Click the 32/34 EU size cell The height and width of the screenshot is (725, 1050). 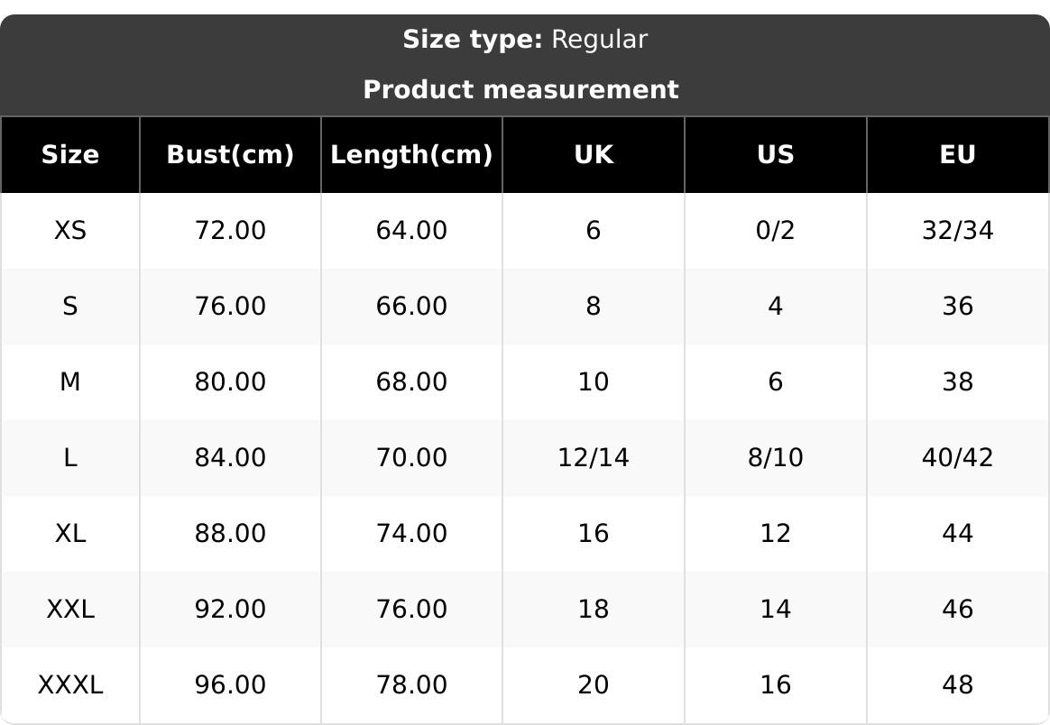[957, 231]
